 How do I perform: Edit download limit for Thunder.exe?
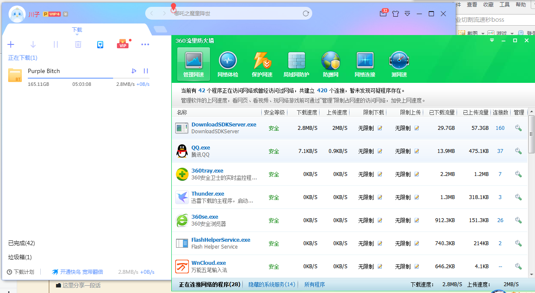[x=380, y=197]
